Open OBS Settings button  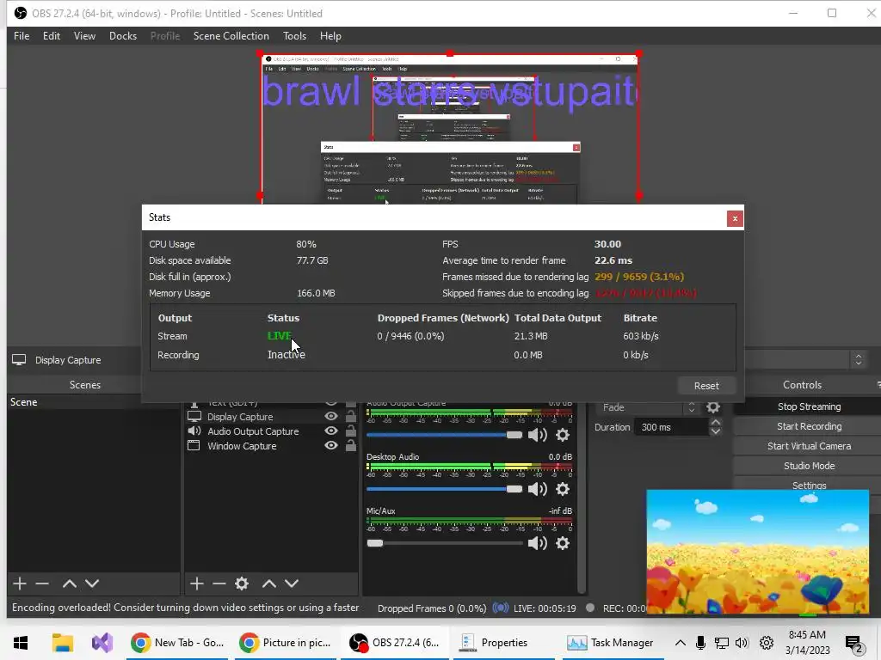click(809, 485)
